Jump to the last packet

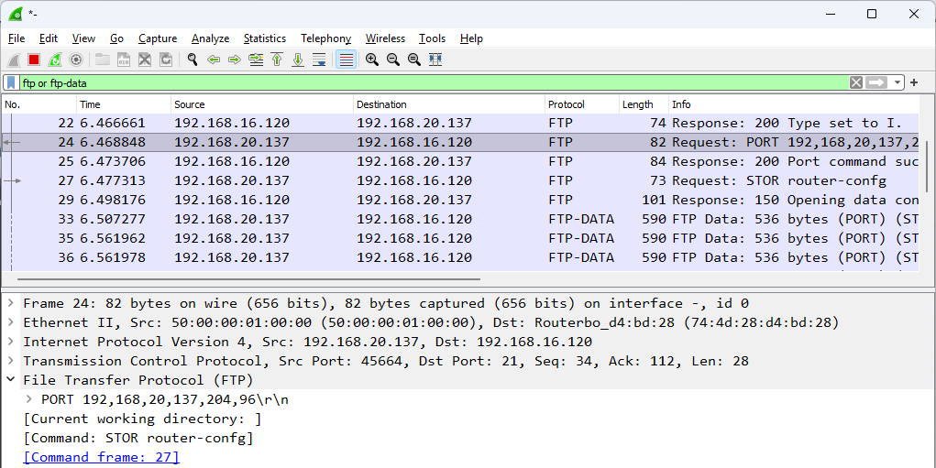297,60
